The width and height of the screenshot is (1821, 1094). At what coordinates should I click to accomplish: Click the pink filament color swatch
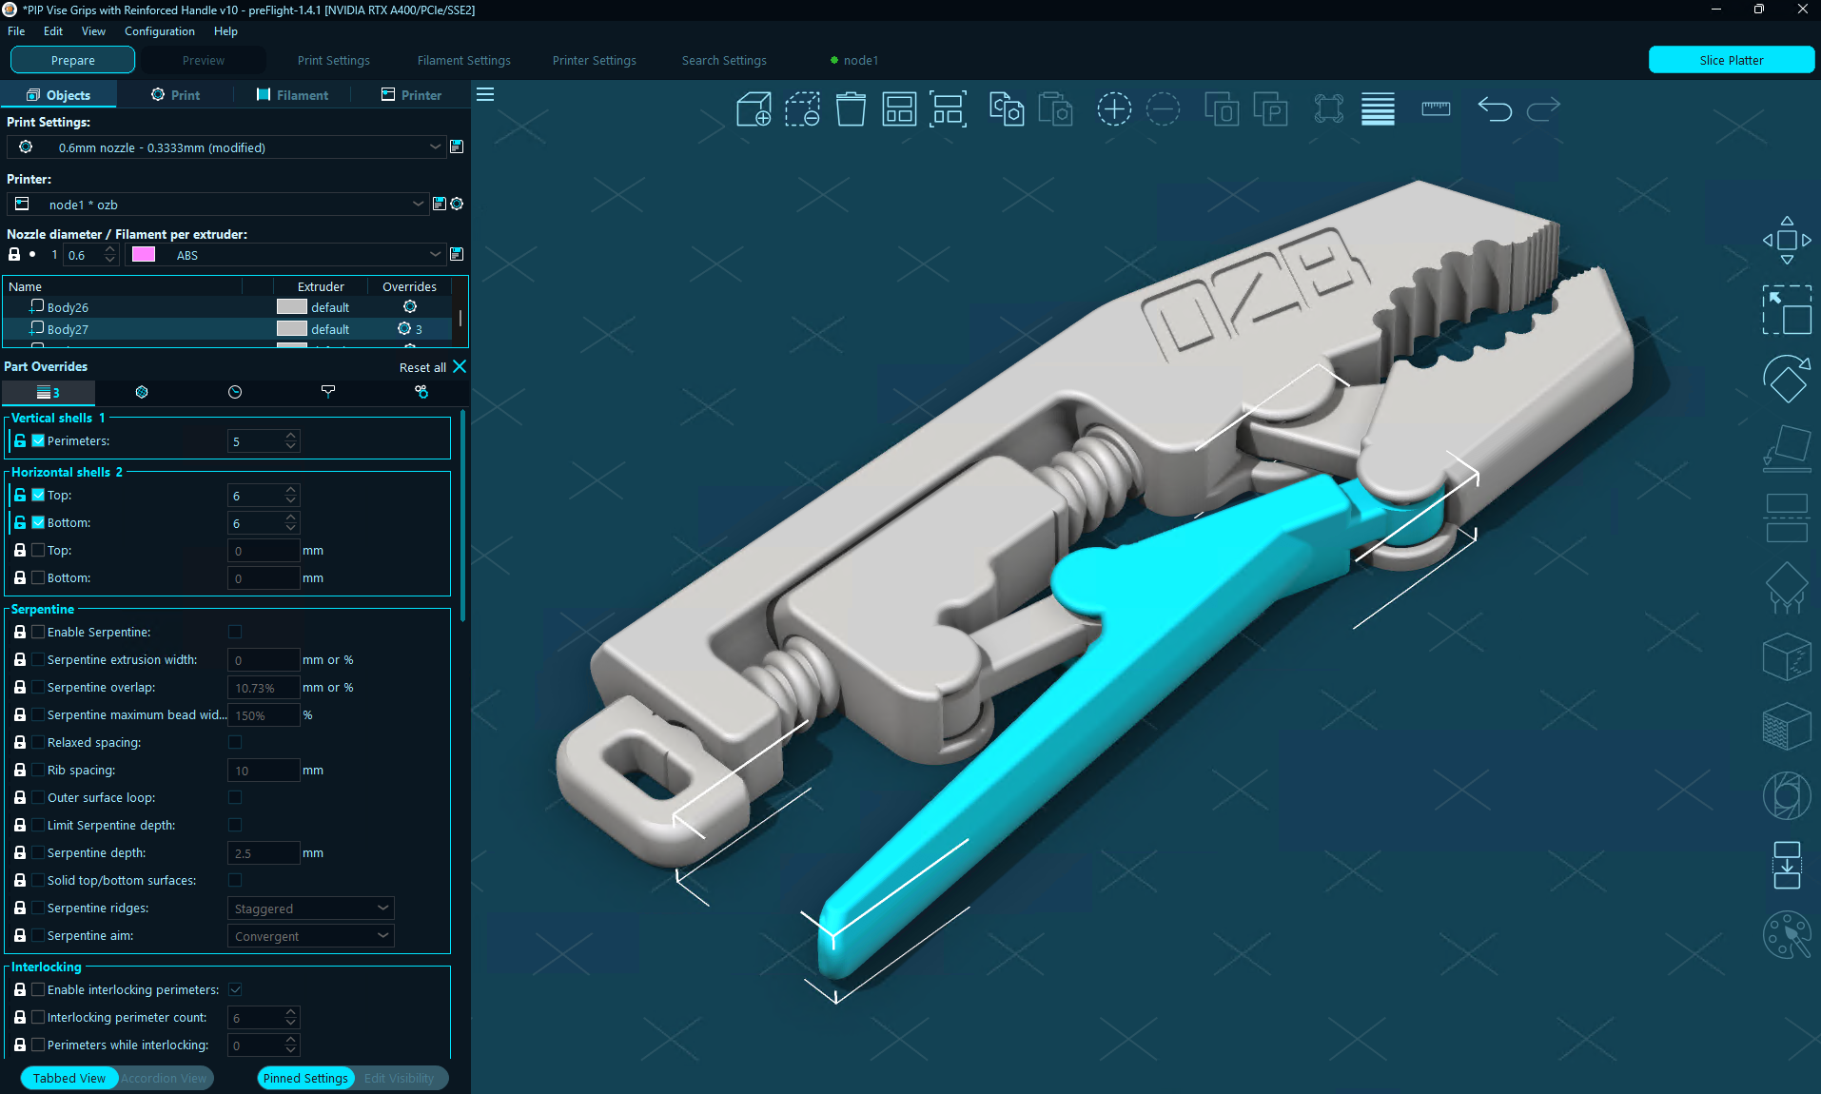(144, 254)
